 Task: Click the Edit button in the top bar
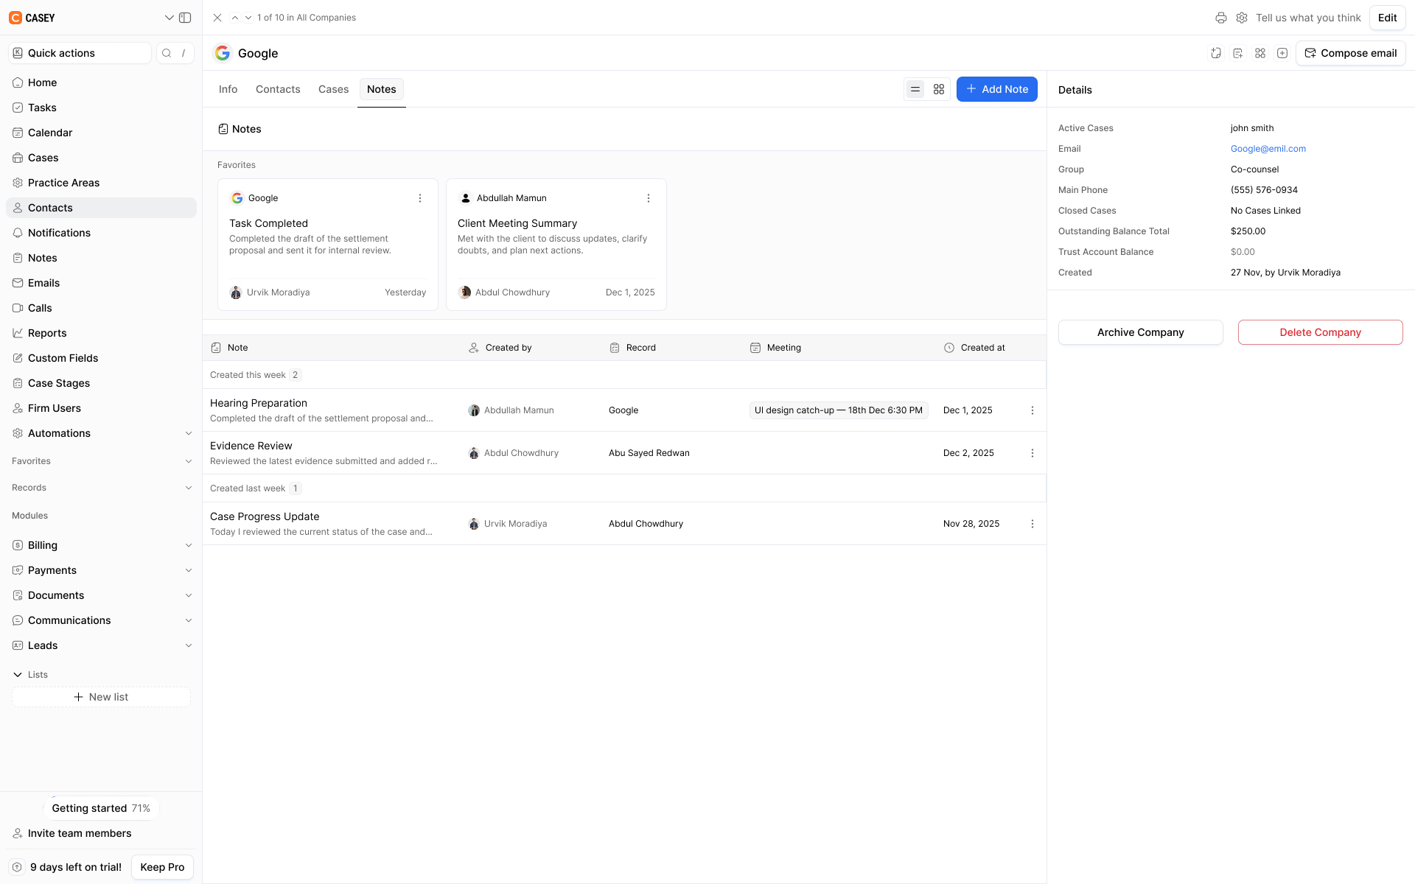1387,18
